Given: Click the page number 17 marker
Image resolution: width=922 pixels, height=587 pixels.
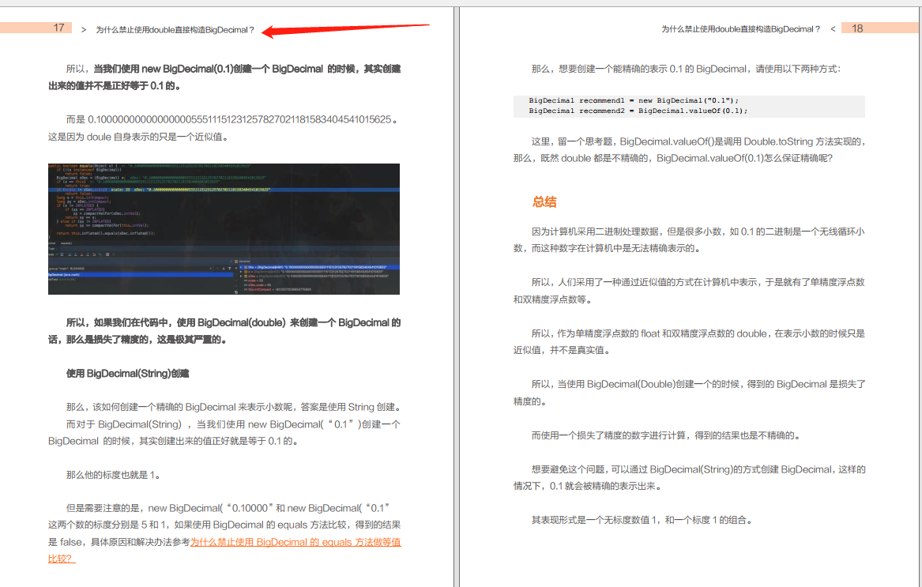Looking at the screenshot, I should point(58,28).
